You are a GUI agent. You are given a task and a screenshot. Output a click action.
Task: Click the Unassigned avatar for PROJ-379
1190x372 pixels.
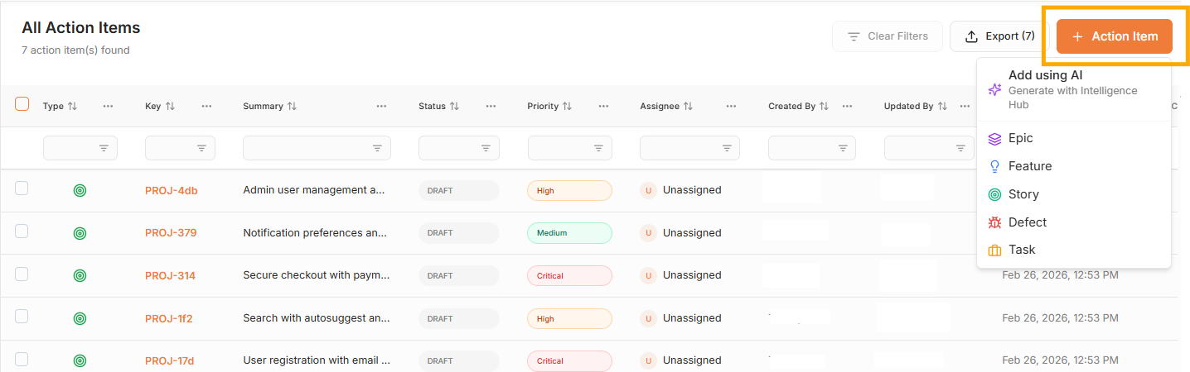coord(648,233)
